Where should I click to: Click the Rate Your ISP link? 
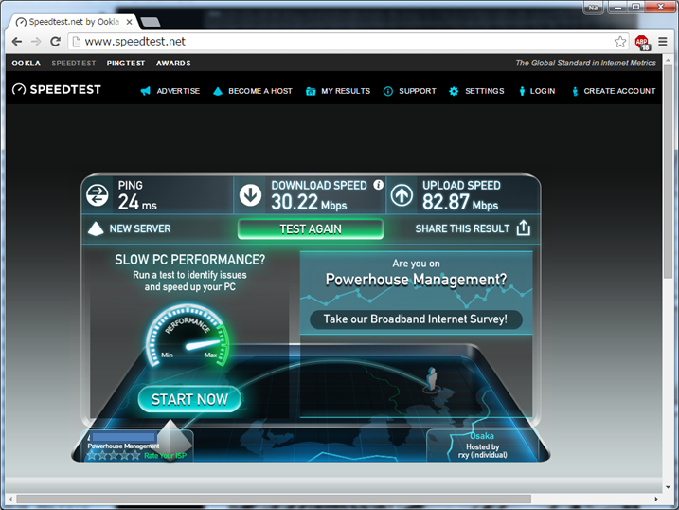165,456
